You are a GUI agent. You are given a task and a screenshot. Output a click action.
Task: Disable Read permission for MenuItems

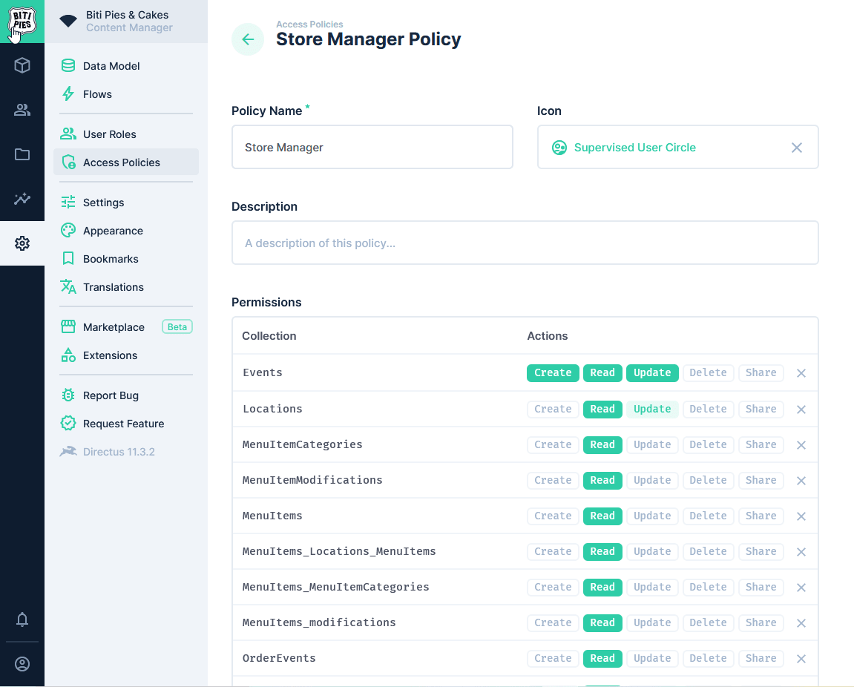[602, 516]
